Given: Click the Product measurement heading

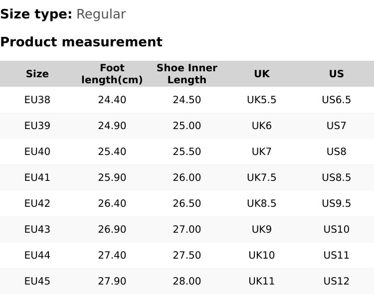Looking at the screenshot, I should (x=81, y=42).
